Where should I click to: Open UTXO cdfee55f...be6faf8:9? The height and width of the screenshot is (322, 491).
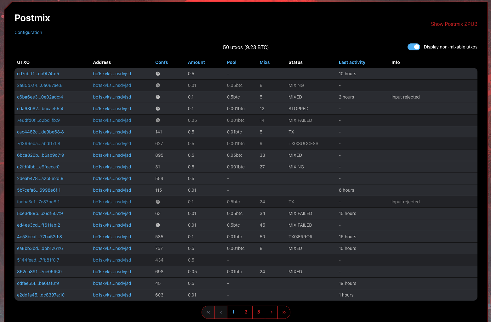(38, 283)
